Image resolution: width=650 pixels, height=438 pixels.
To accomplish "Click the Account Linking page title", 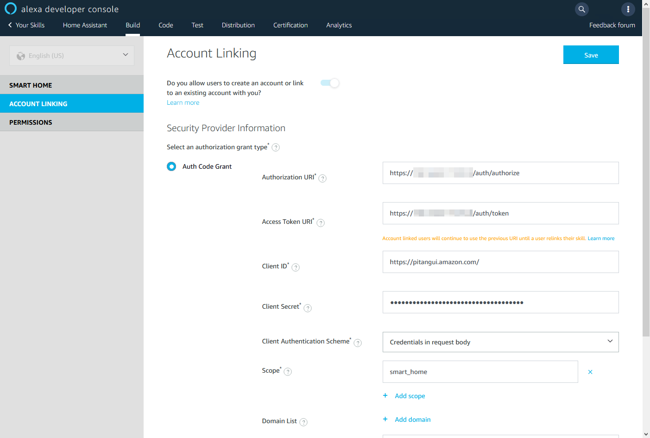I will [x=211, y=53].
